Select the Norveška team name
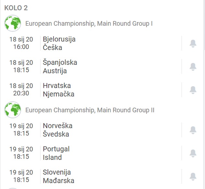This screenshot has width=205, height=189. (x=57, y=126)
